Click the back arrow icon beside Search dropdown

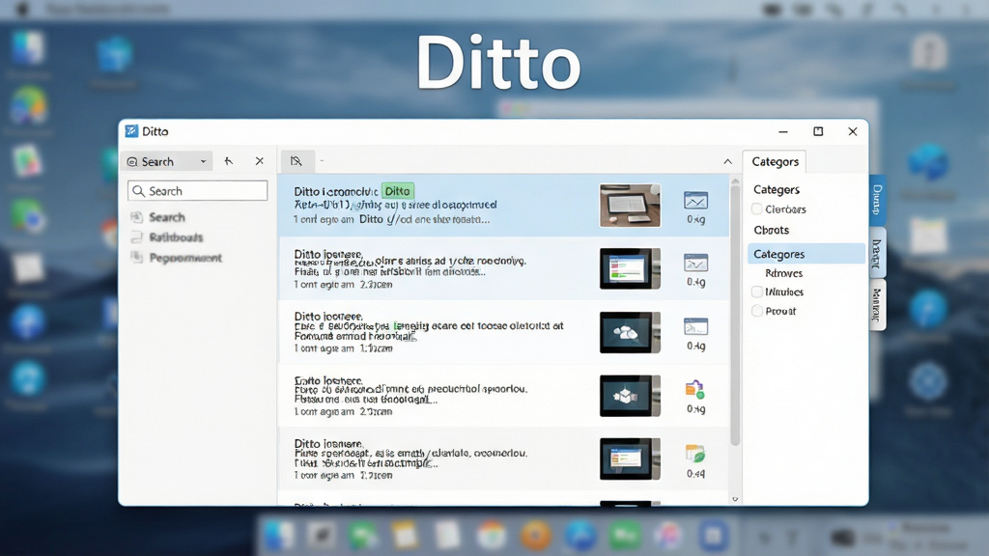point(228,161)
